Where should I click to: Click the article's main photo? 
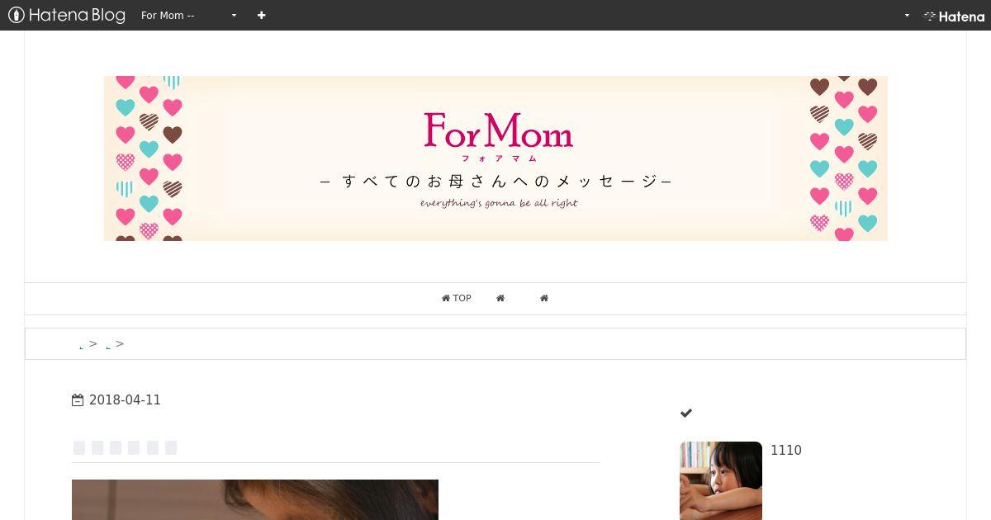point(255,499)
